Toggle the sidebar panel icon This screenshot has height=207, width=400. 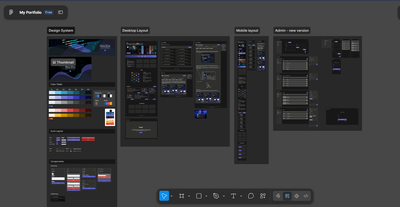pyautogui.click(x=61, y=12)
